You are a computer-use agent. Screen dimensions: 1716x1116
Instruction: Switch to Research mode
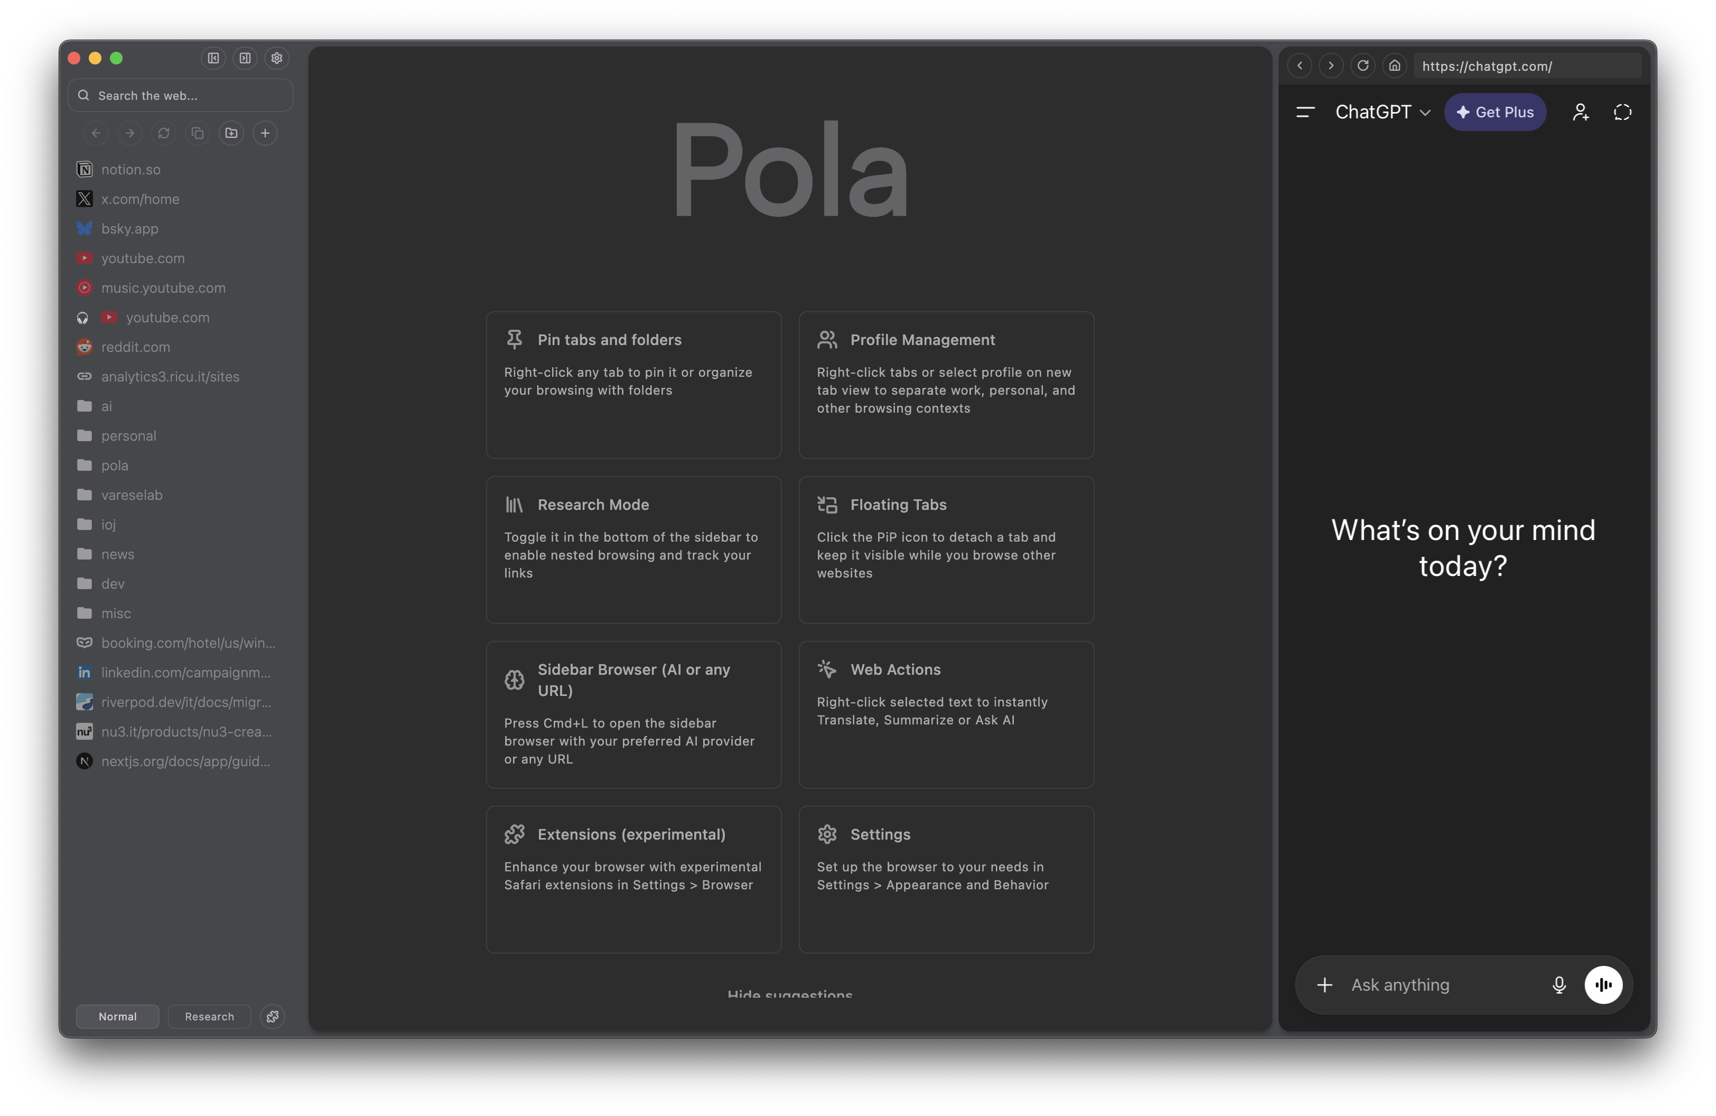pos(209,1017)
